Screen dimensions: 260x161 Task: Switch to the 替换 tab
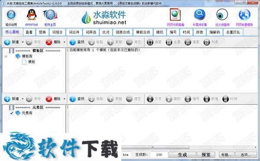click(42, 32)
